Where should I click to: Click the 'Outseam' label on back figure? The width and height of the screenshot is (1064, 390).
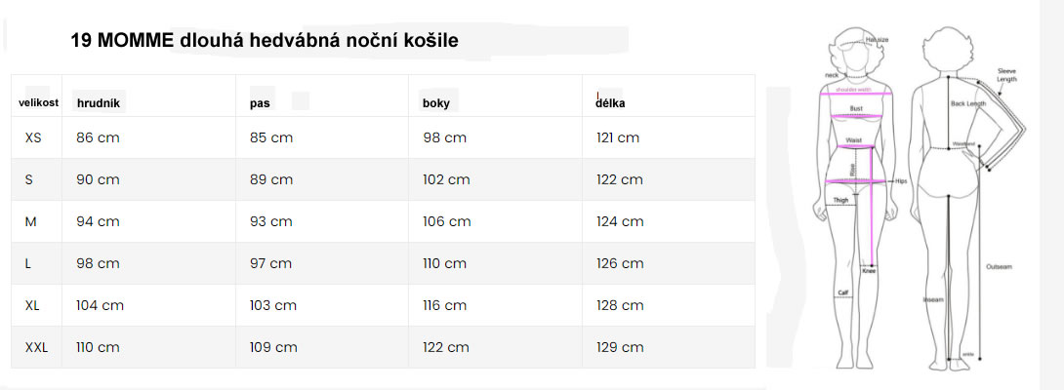coord(1000,265)
